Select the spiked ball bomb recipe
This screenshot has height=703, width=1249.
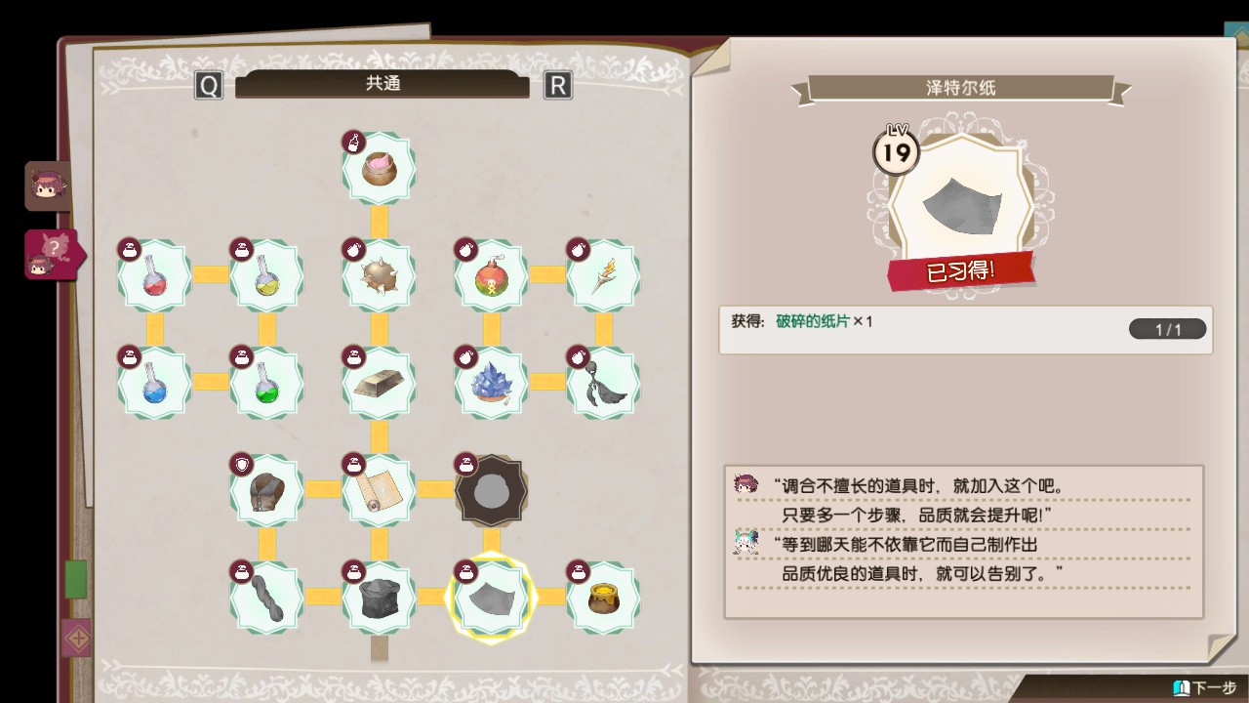[x=379, y=275]
